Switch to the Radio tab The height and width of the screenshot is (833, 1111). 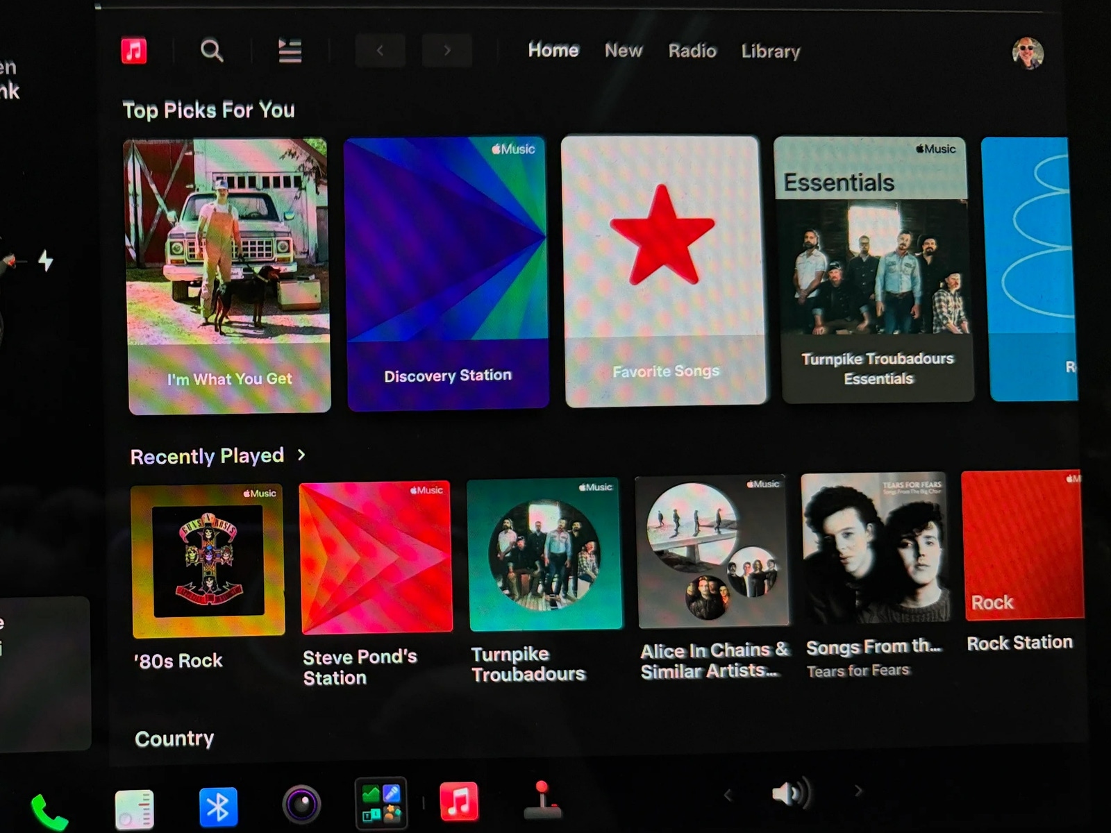[692, 51]
